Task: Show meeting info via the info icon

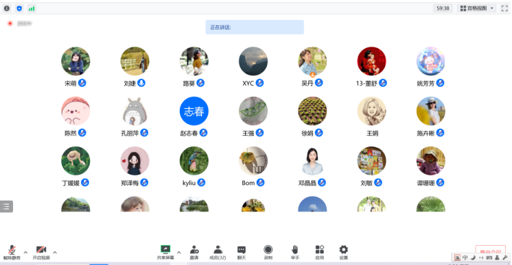Action: point(7,8)
